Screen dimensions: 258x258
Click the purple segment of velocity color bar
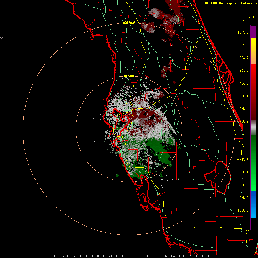(253, 32)
